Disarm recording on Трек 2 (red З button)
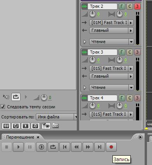 point(137,6)
